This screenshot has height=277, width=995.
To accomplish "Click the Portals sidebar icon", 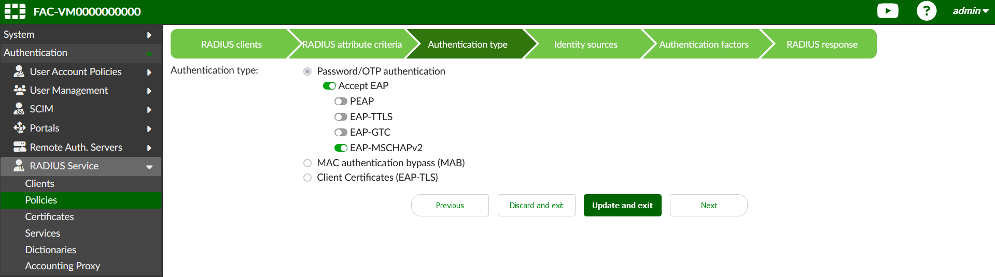I will click(19, 128).
